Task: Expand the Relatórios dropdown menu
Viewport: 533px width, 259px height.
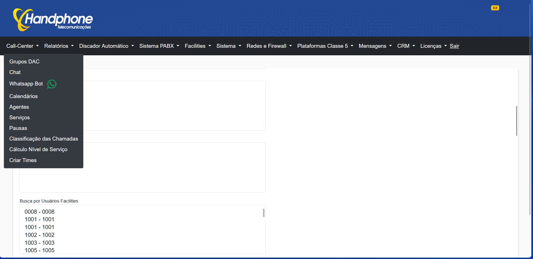Action: click(x=59, y=46)
